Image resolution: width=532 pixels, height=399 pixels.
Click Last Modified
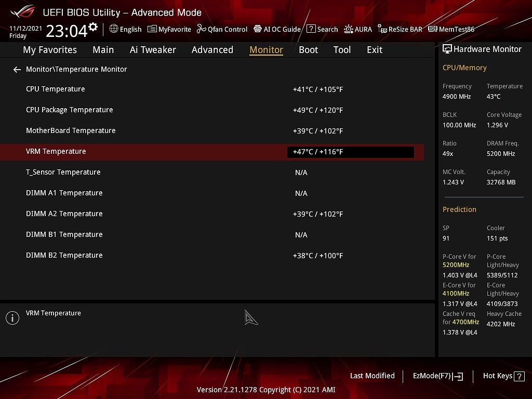(372, 376)
